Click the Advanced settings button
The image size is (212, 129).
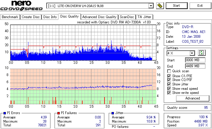(x=193, y=98)
